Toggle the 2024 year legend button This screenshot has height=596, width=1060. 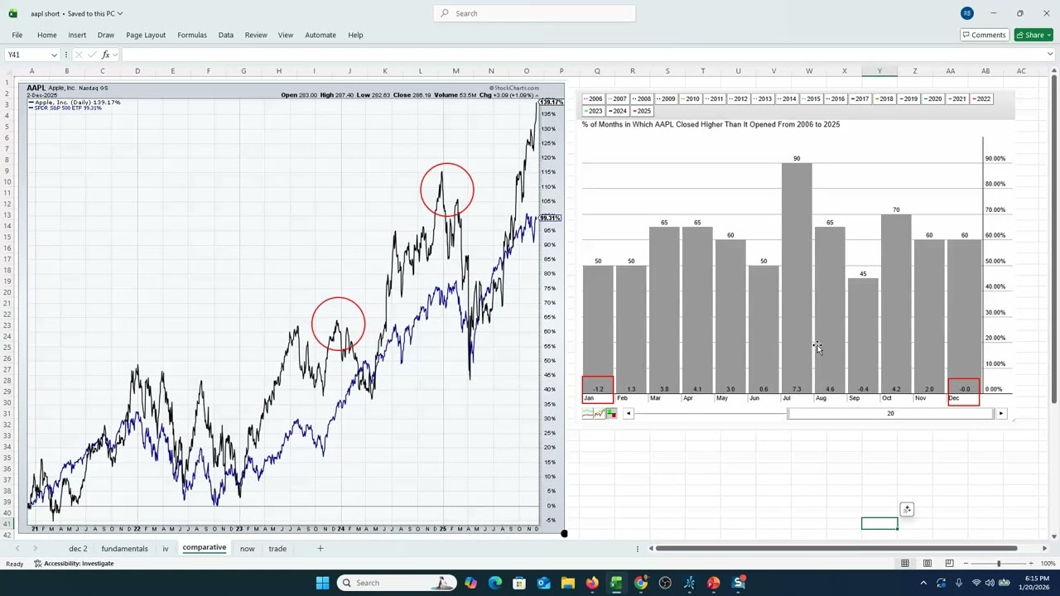coord(617,111)
